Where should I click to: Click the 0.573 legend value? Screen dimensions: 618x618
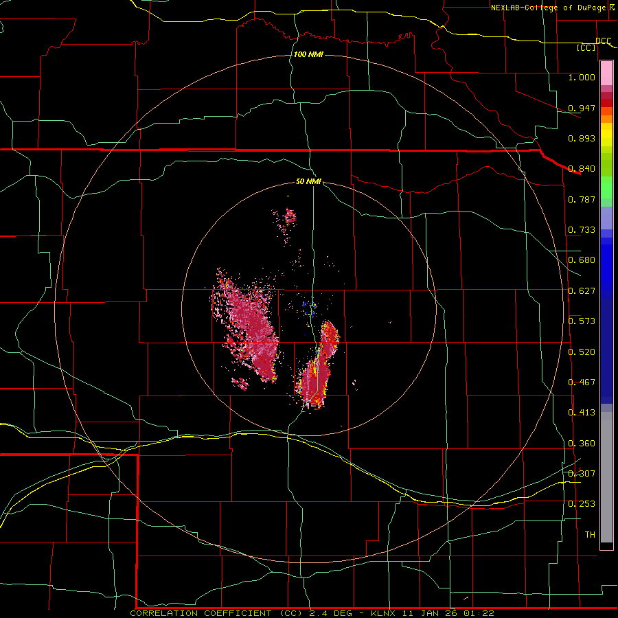[582, 321]
